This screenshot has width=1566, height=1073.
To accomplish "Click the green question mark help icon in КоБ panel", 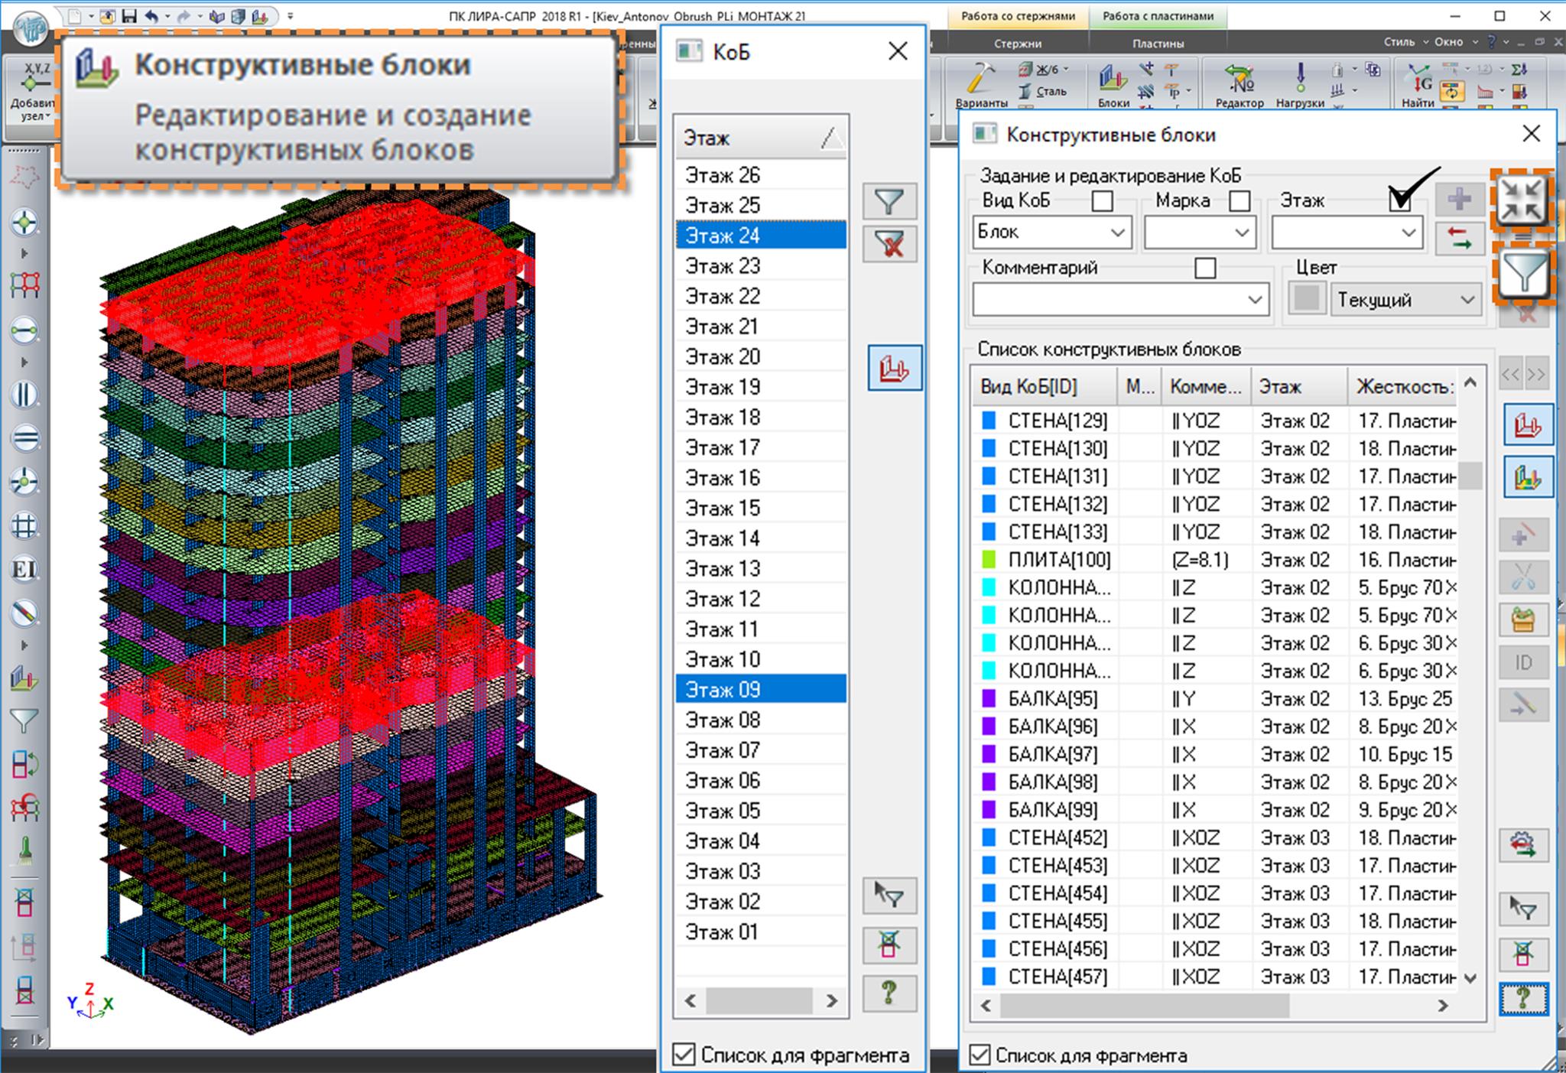I will 889,992.
